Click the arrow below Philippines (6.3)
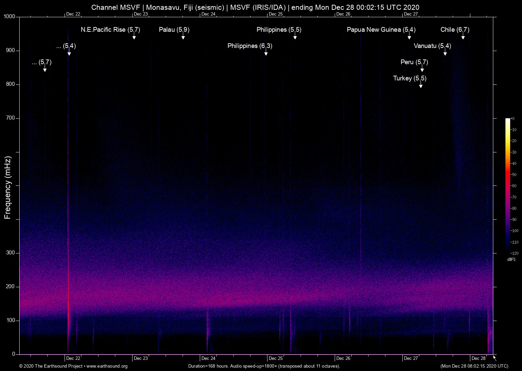The image size is (522, 371). [x=266, y=53]
